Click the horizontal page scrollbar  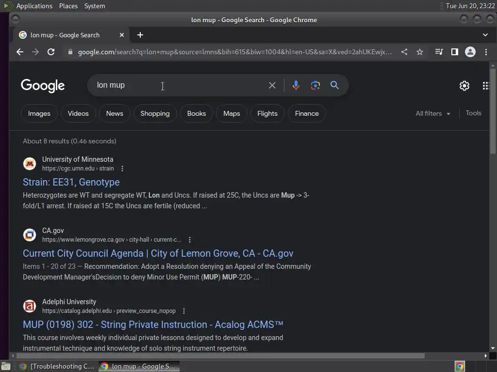click(220, 356)
